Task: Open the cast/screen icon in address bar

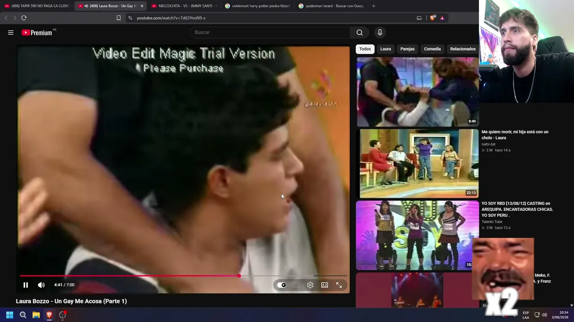Action: pyautogui.click(x=419, y=18)
